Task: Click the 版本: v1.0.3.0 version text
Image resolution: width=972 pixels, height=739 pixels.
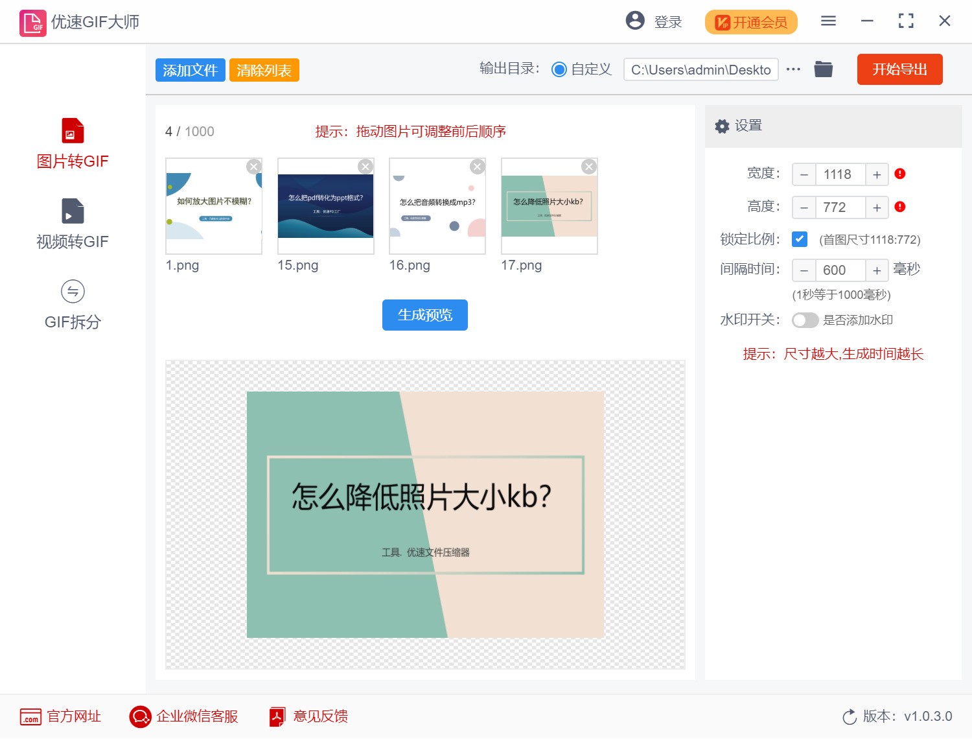Action: click(x=907, y=716)
